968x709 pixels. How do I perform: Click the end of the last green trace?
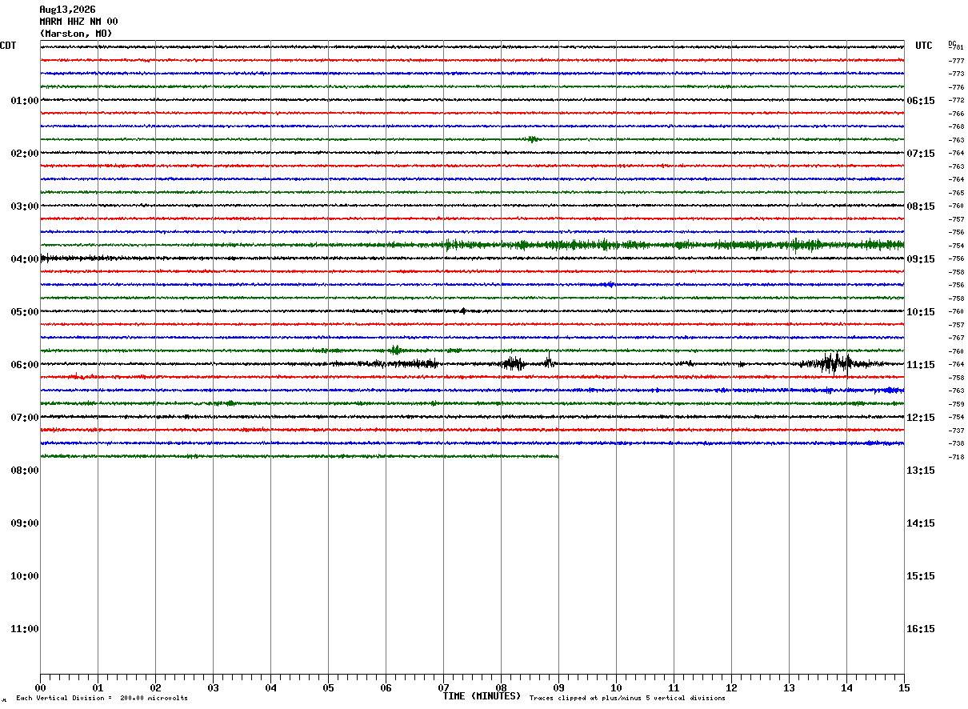tap(557, 456)
